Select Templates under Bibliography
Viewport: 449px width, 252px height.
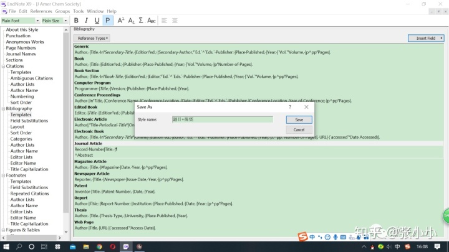(21, 114)
